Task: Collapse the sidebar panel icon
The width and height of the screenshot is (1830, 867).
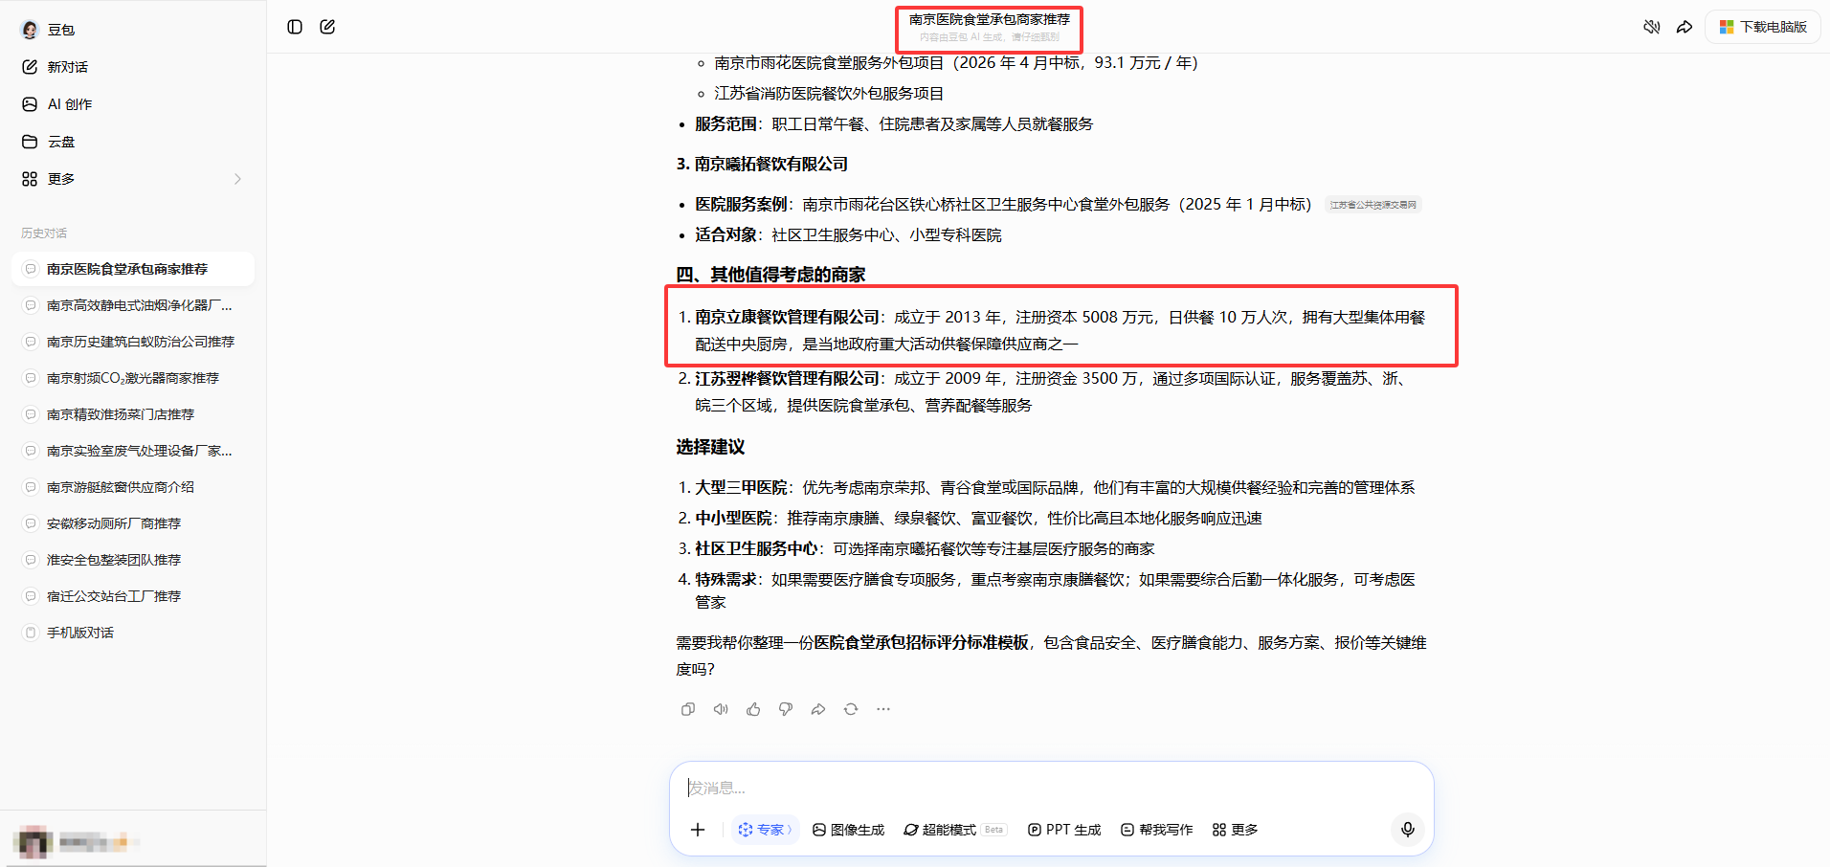Action: pos(295,27)
